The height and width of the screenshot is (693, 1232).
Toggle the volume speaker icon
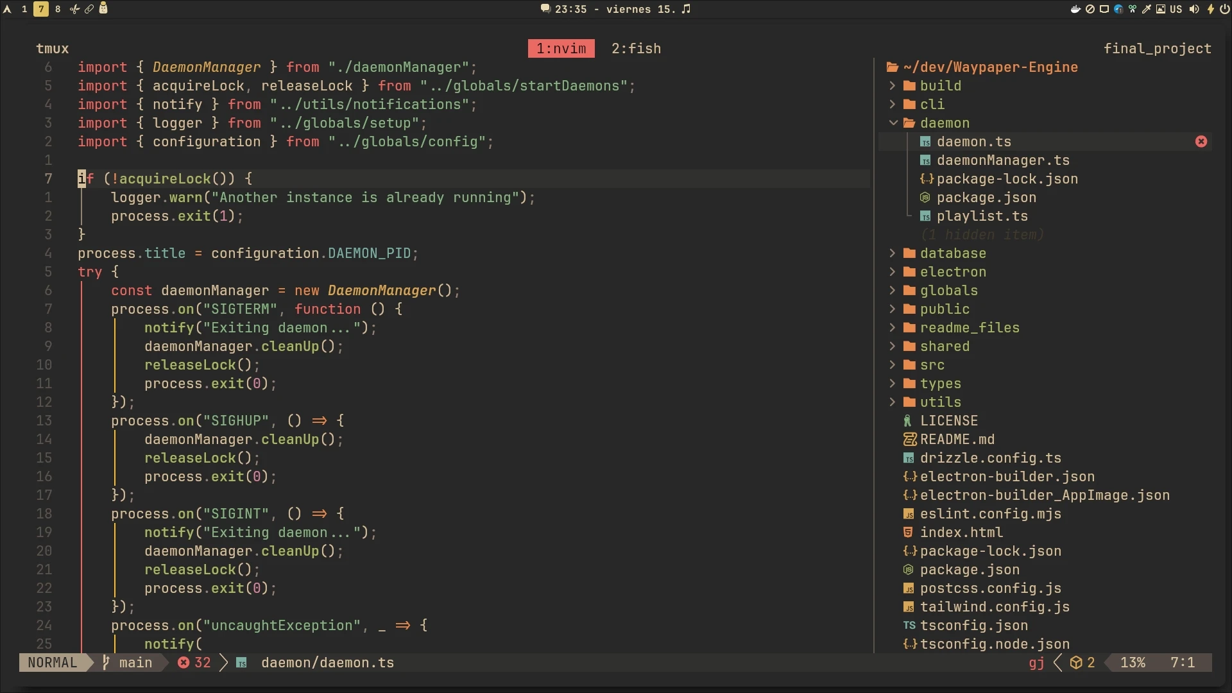tap(1194, 9)
